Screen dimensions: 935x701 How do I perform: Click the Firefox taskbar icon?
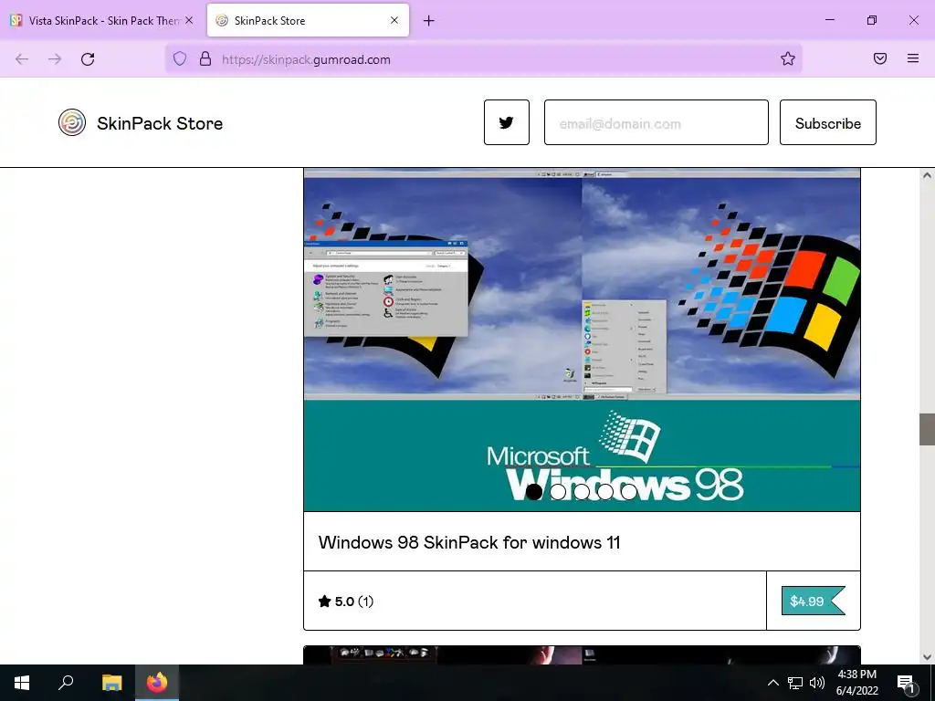click(x=157, y=683)
